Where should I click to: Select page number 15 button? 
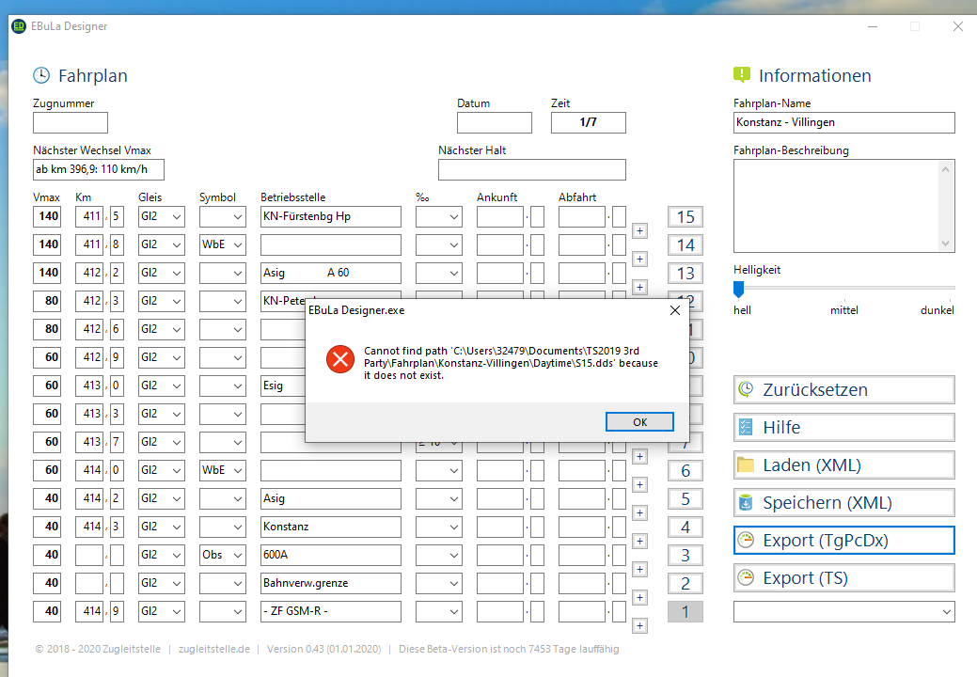click(x=685, y=216)
